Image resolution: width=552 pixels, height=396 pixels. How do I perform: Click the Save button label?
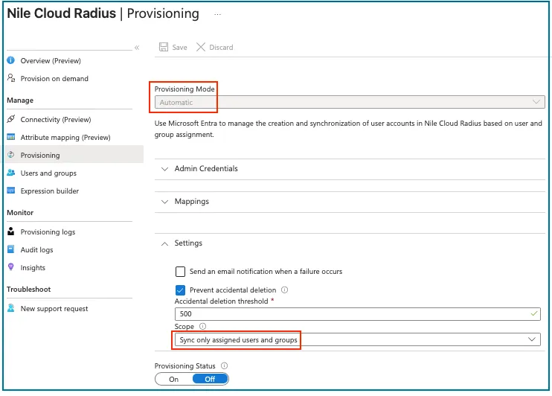179,47
